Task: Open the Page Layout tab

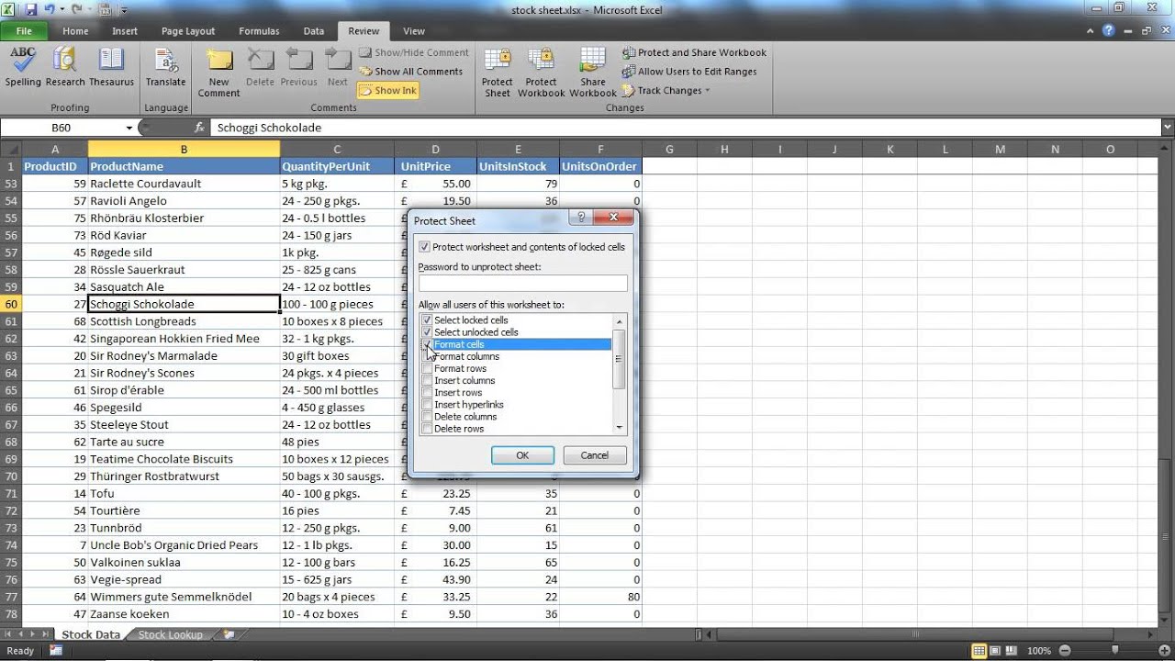Action: [x=188, y=31]
